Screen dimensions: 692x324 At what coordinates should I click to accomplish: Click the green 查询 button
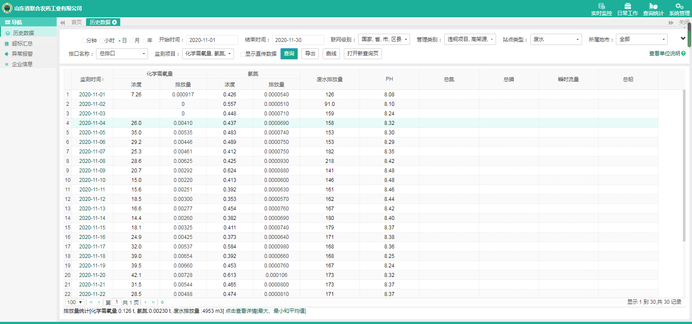(289, 54)
